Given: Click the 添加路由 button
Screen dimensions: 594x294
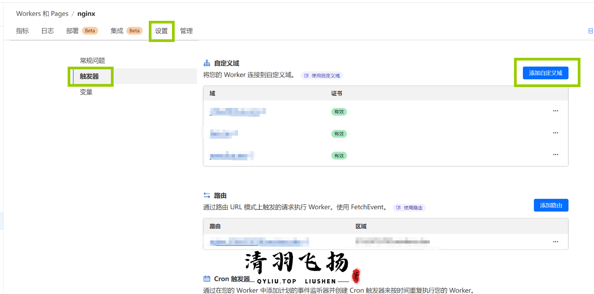Looking at the screenshot, I should click(x=551, y=205).
